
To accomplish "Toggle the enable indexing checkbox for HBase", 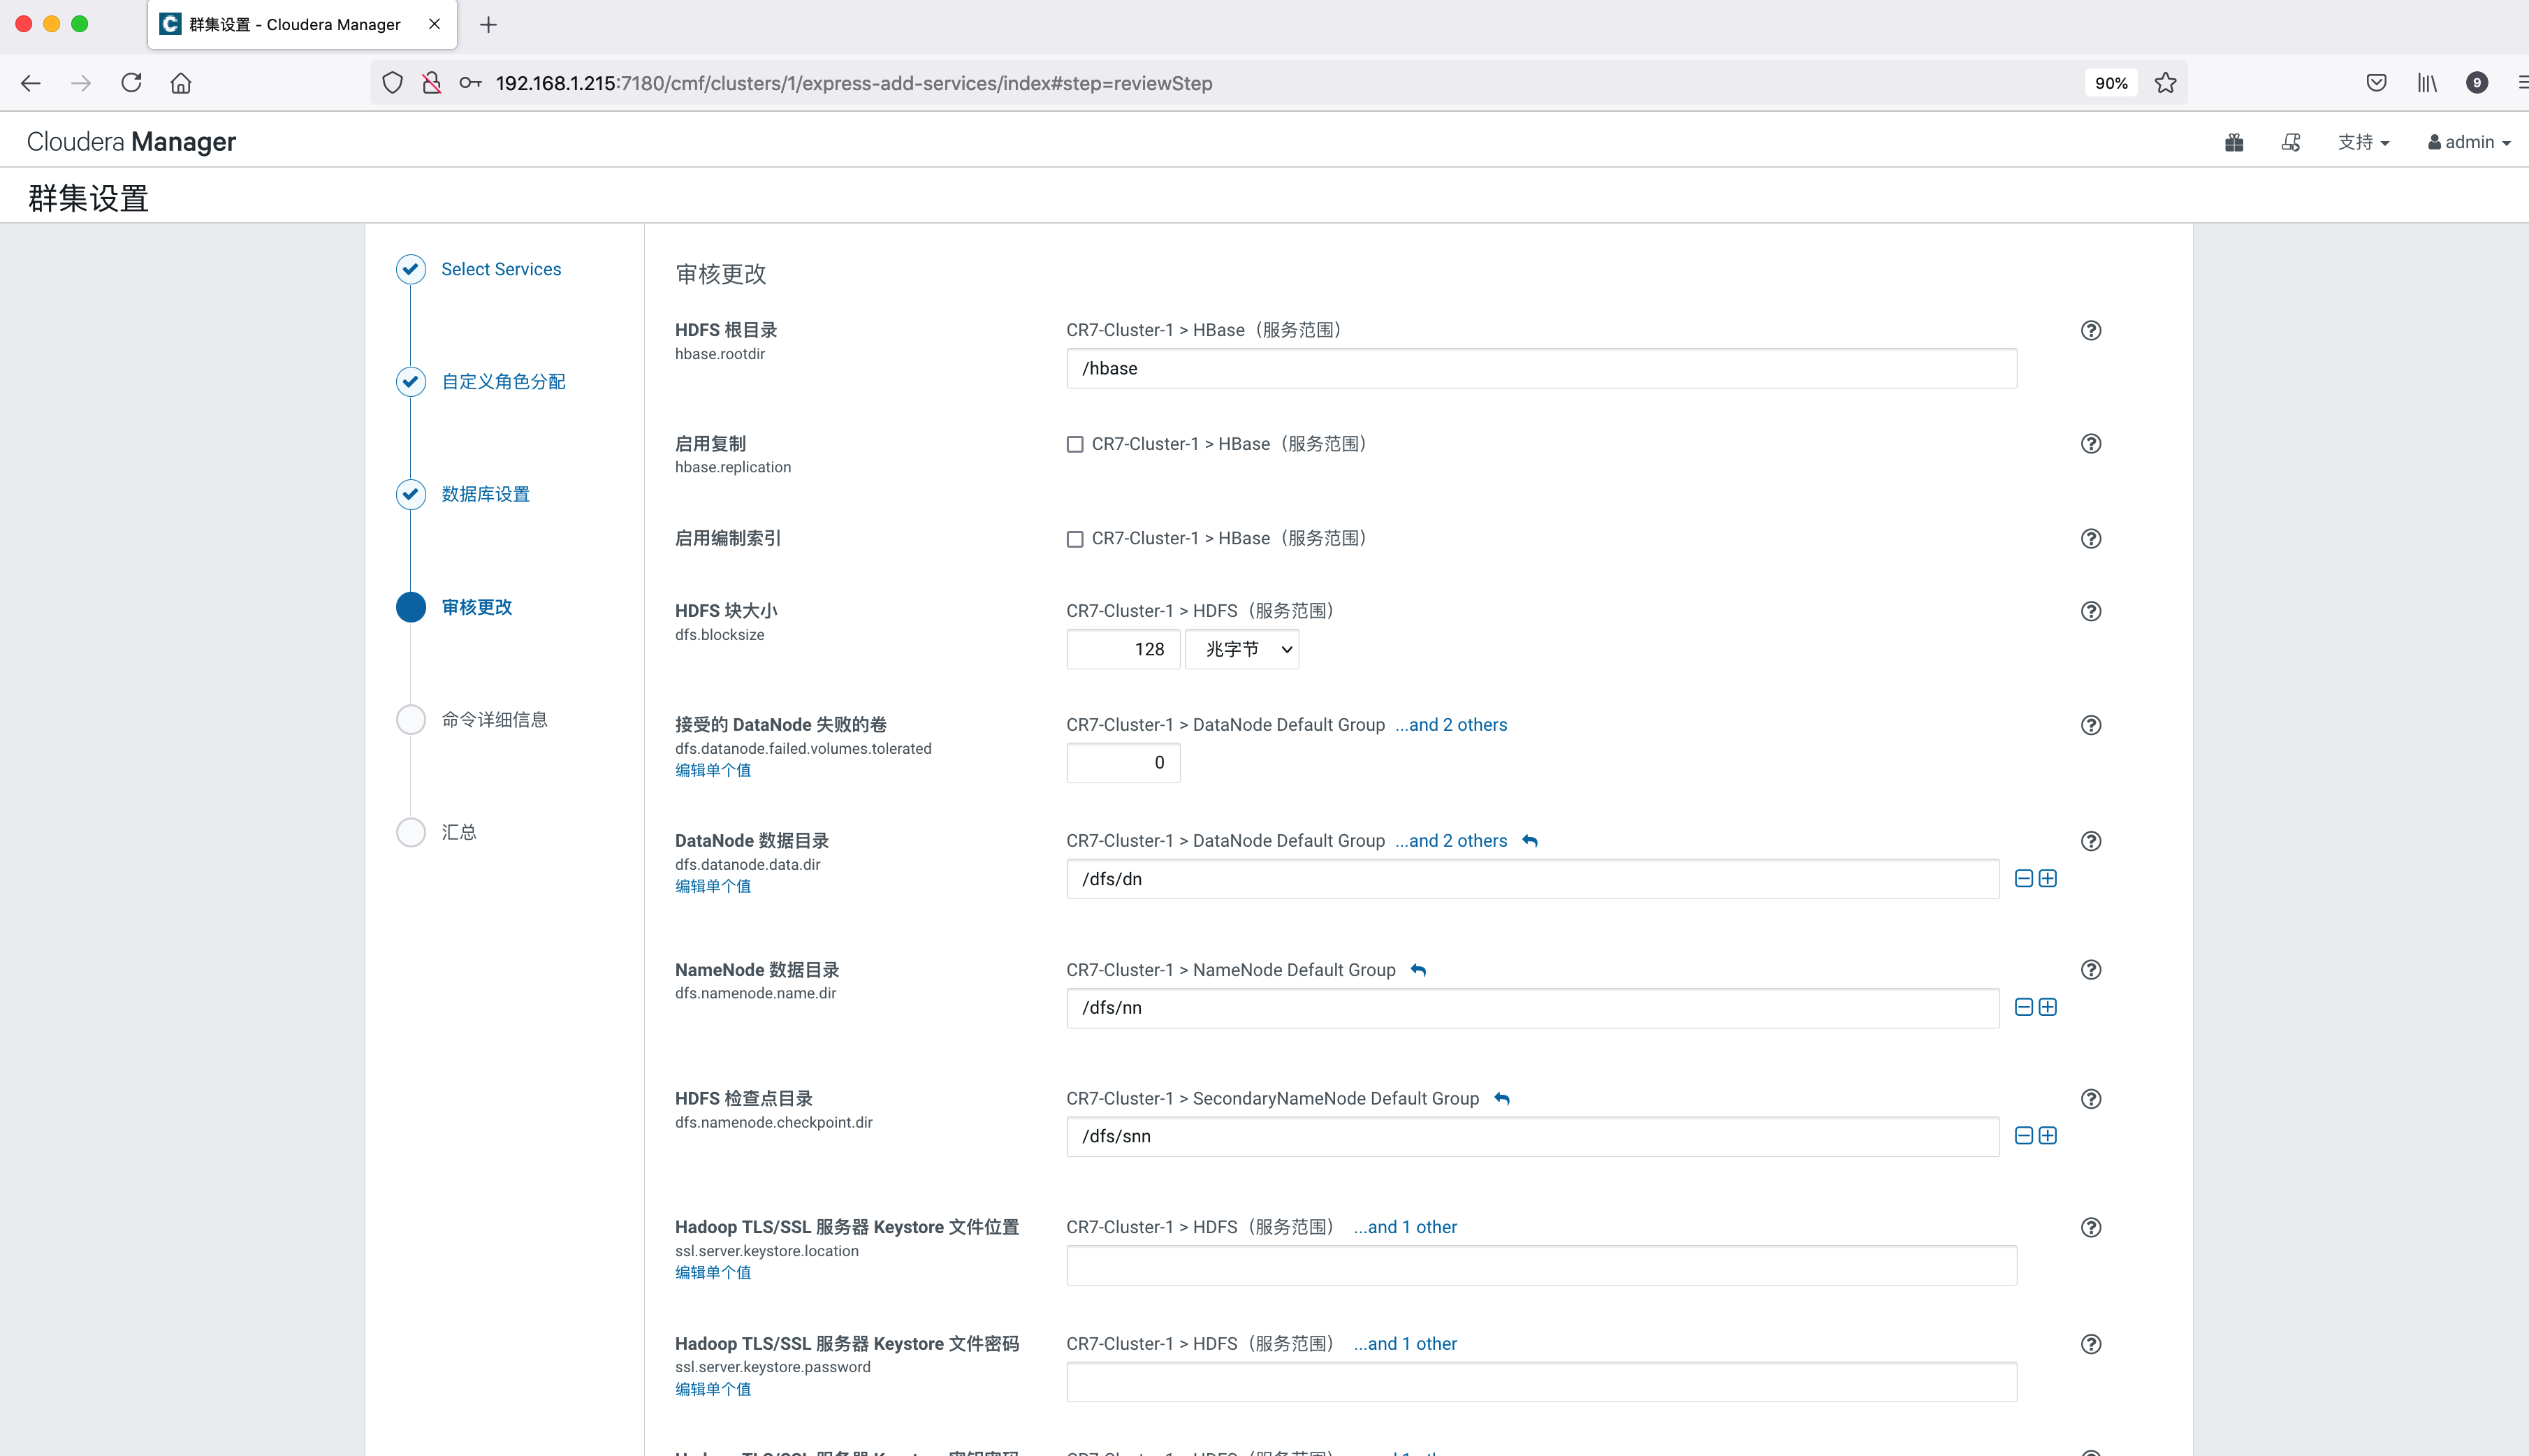I will [1074, 539].
